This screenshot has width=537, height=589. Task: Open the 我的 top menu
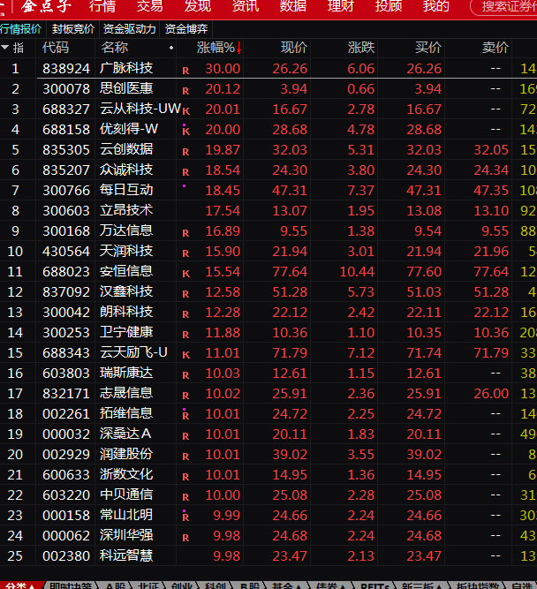tap(436, 6)
